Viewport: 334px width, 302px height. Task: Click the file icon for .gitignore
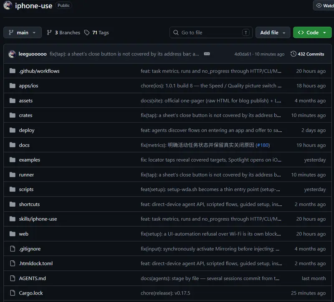pyautogui.click(x=13, y=249)
